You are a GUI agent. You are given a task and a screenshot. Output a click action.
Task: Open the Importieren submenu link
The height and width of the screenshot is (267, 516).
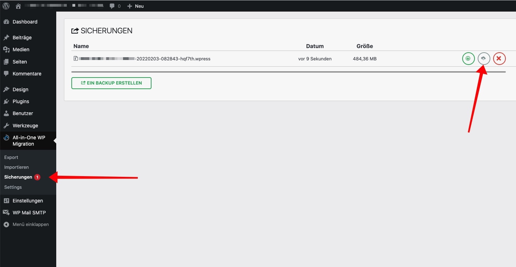point(17,167)
